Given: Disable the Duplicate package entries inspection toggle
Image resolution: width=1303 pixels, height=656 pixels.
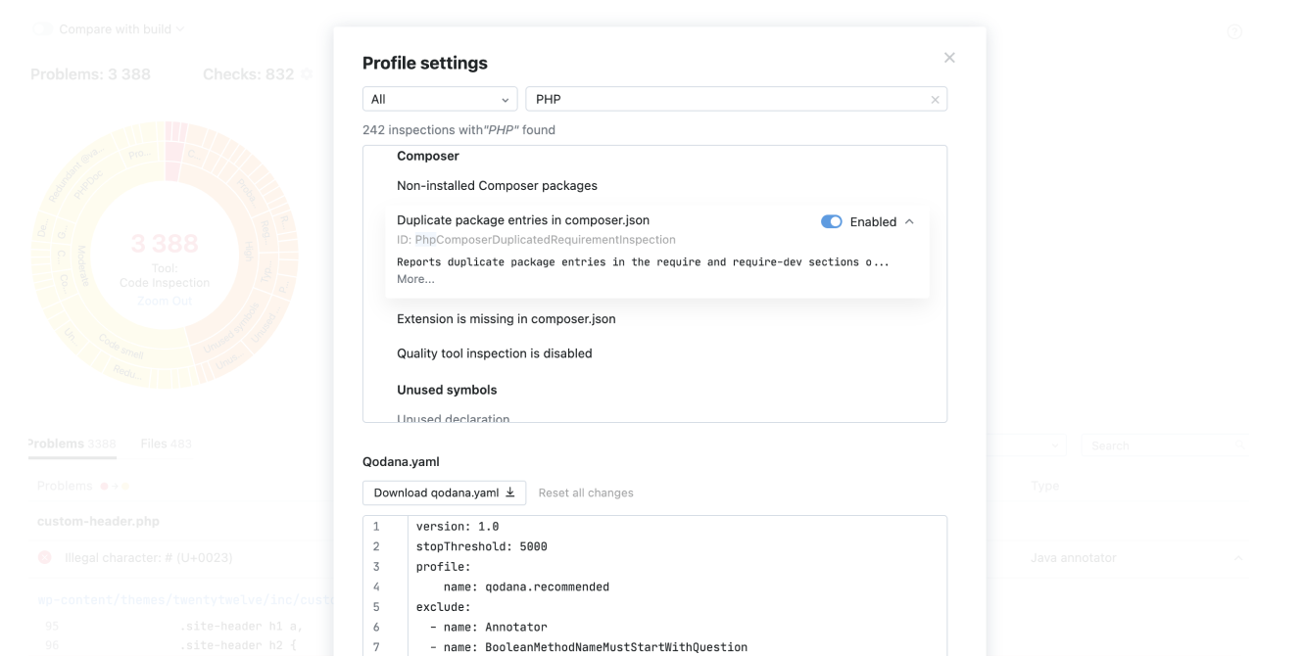Looking at the screenshot, I should [x=832, y=221].
